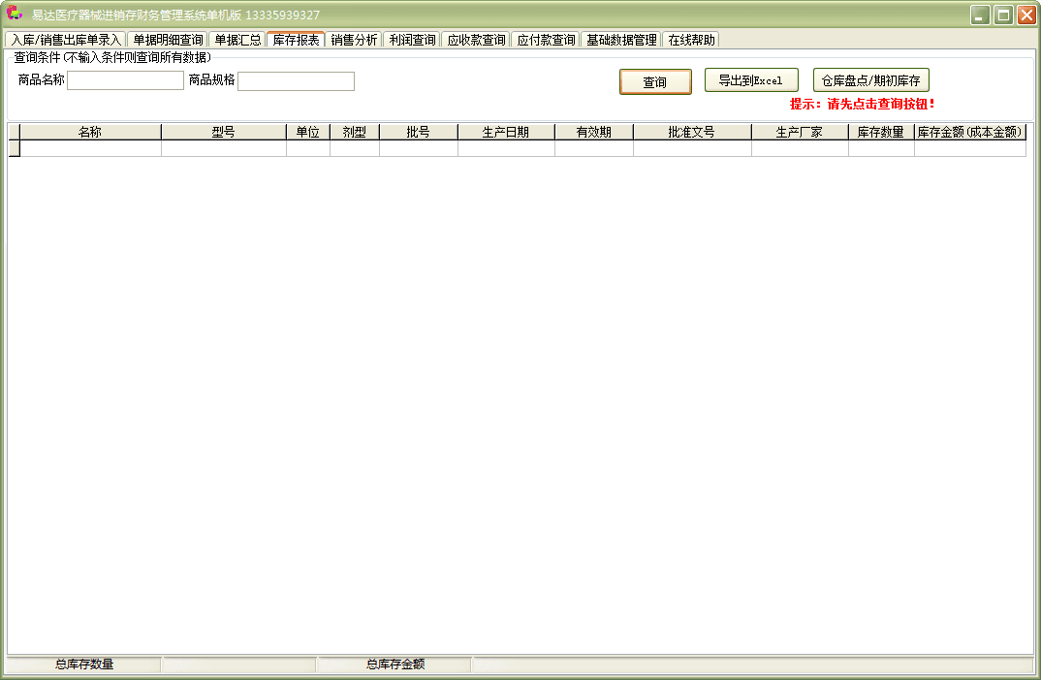The width and height of the screenshot is (1041, 680).
Task: Click the red hint 提示：请先点击查询按钮！
Action: (863, 105)
